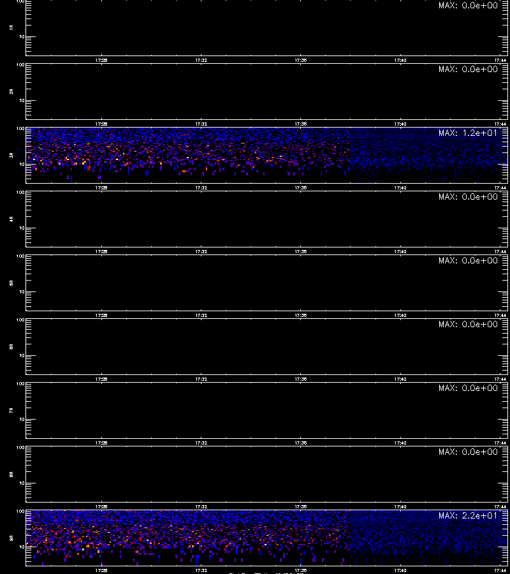The image size is (510, 574).
Task: Click the 9A axis title
Action: point(11,538)
